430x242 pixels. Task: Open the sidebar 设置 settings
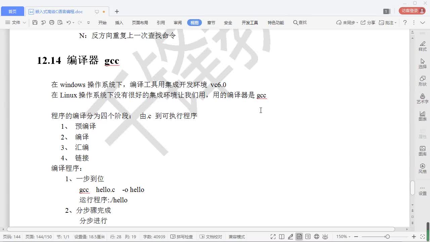(423, 191)
